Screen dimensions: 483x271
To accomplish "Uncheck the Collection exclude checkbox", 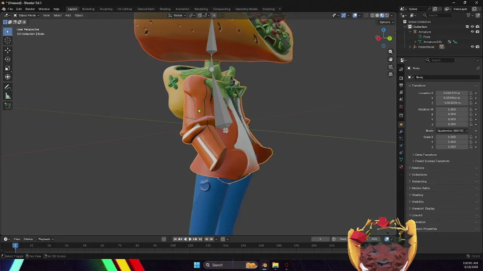I will (467, 27).
